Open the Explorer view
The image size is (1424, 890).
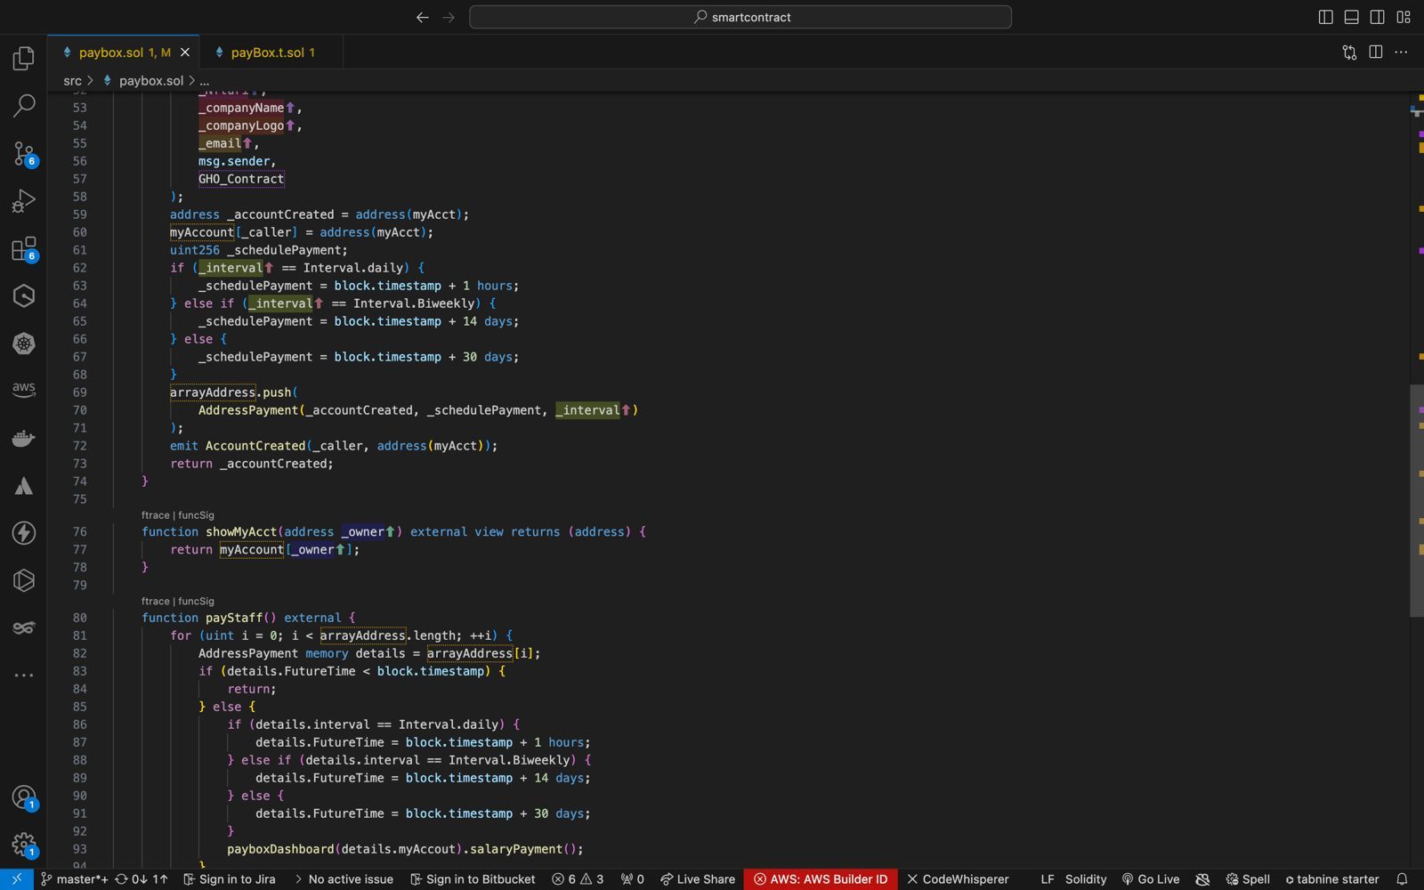click(x=24, y=59)
